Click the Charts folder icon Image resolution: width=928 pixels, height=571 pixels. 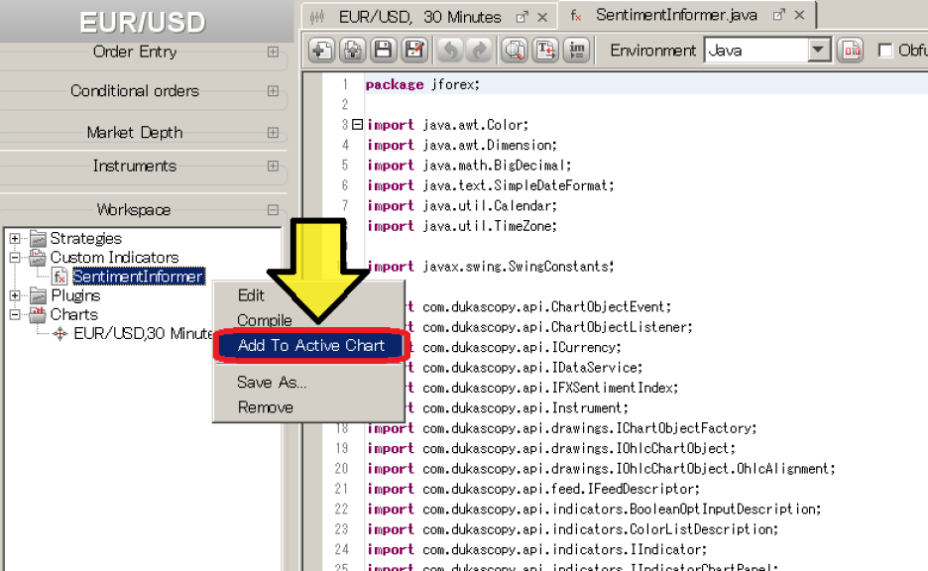(x=38, y=314)
